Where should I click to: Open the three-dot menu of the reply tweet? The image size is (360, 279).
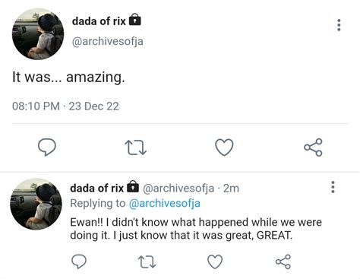pos(333,187)
